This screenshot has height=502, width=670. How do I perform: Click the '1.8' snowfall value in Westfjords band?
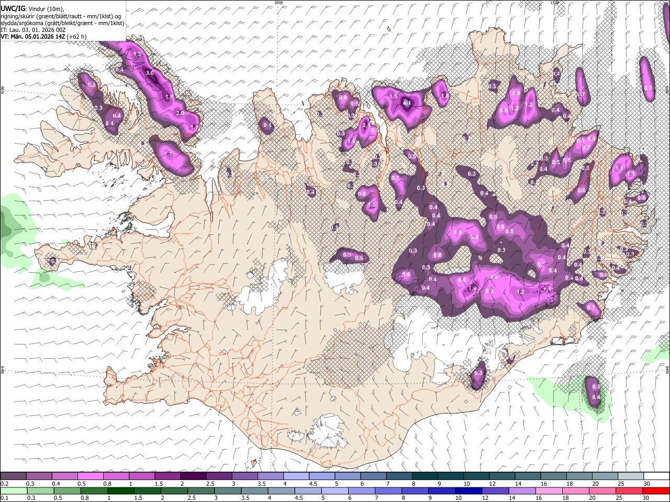coord(169,97)
